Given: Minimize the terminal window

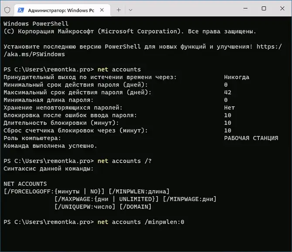Looking at the screenshot, I should 245,8.
